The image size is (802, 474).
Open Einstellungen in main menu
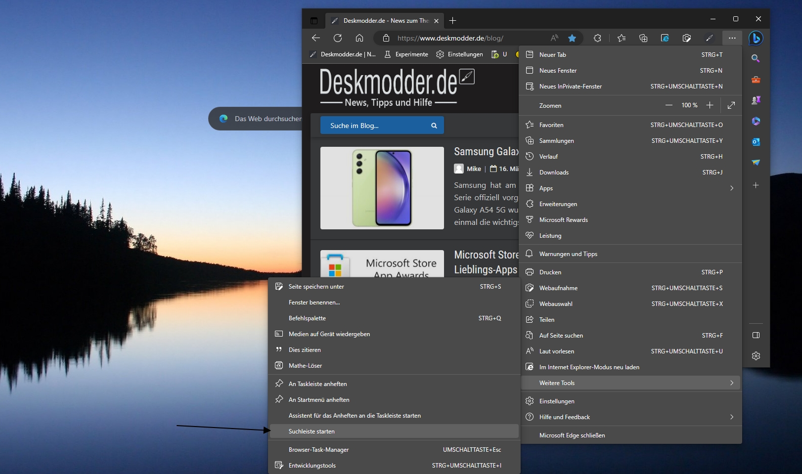[631, 401]
